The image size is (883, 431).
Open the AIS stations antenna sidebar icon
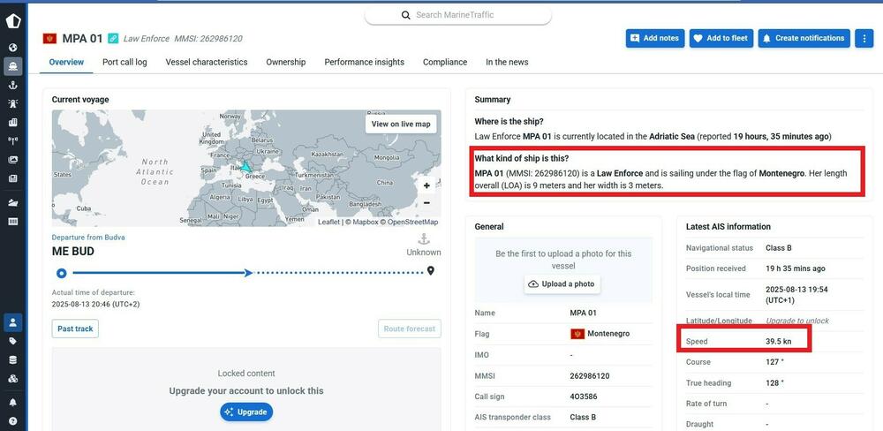pos(13,140)
